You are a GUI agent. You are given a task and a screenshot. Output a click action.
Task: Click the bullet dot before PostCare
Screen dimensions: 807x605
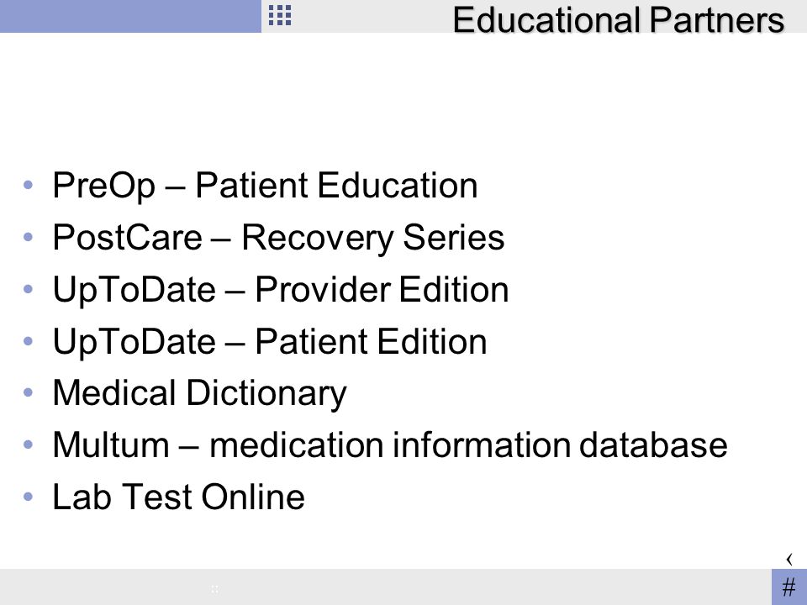pyautogui.click(x=29, y=237)
